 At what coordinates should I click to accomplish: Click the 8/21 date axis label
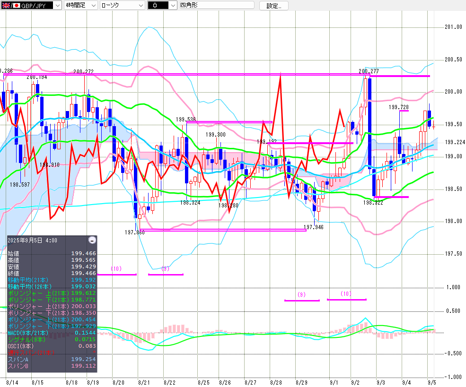(144, 383)
